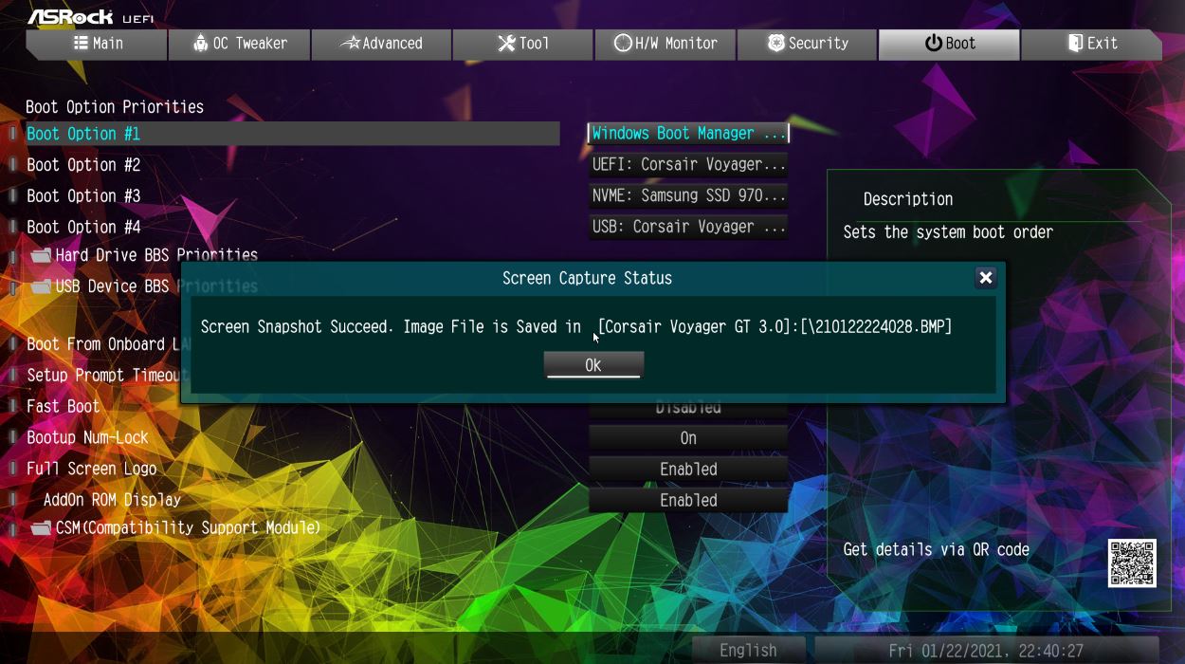Open the Boot Option #1 dropdown
Image resolution: width=1185 pixels, height=664 pixels.
[688, 134]
